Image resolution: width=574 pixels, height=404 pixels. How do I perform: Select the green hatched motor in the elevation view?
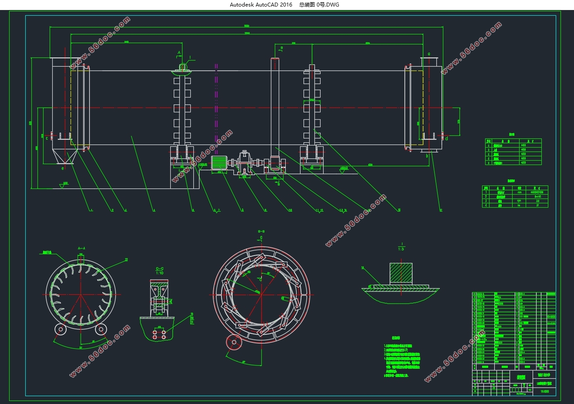219,163
